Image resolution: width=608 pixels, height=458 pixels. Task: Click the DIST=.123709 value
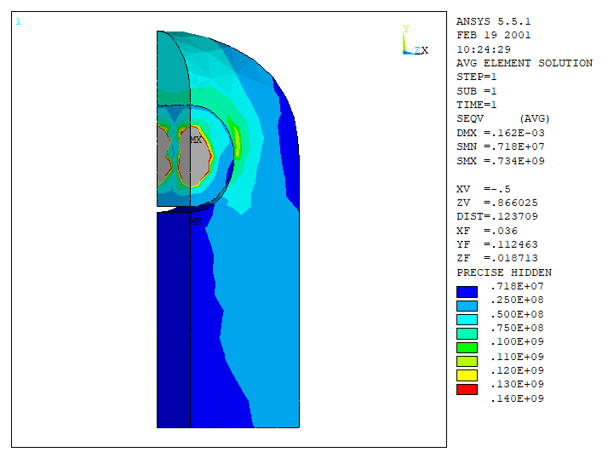pyautogui.click(x=497, y=216)
